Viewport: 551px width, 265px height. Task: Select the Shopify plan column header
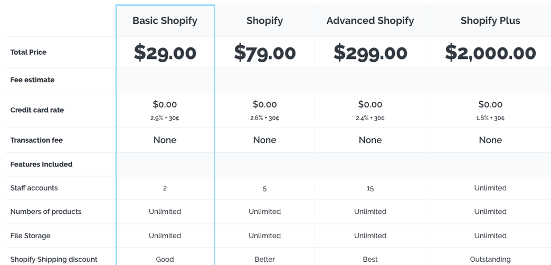[x=264, y=21]
